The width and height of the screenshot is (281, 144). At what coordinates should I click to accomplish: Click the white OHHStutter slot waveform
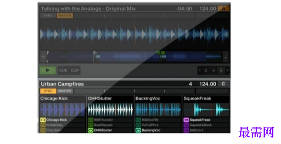click(x=110, y=110)
